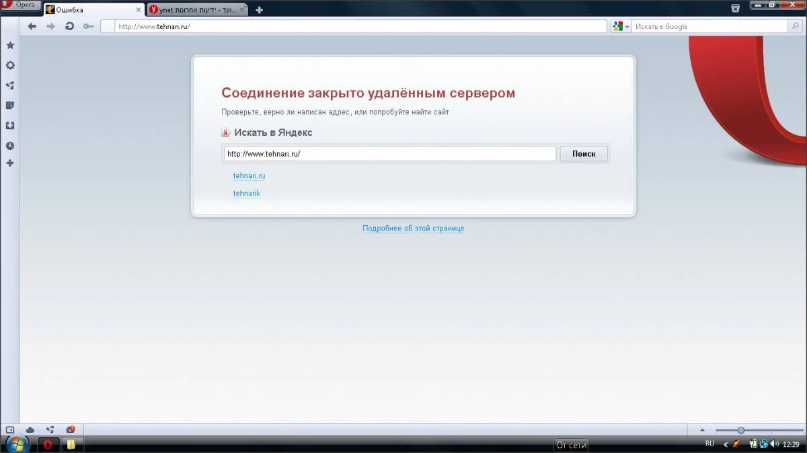Click the Yandex search field on error page
The image size is (807, 453).
(390, 153)
